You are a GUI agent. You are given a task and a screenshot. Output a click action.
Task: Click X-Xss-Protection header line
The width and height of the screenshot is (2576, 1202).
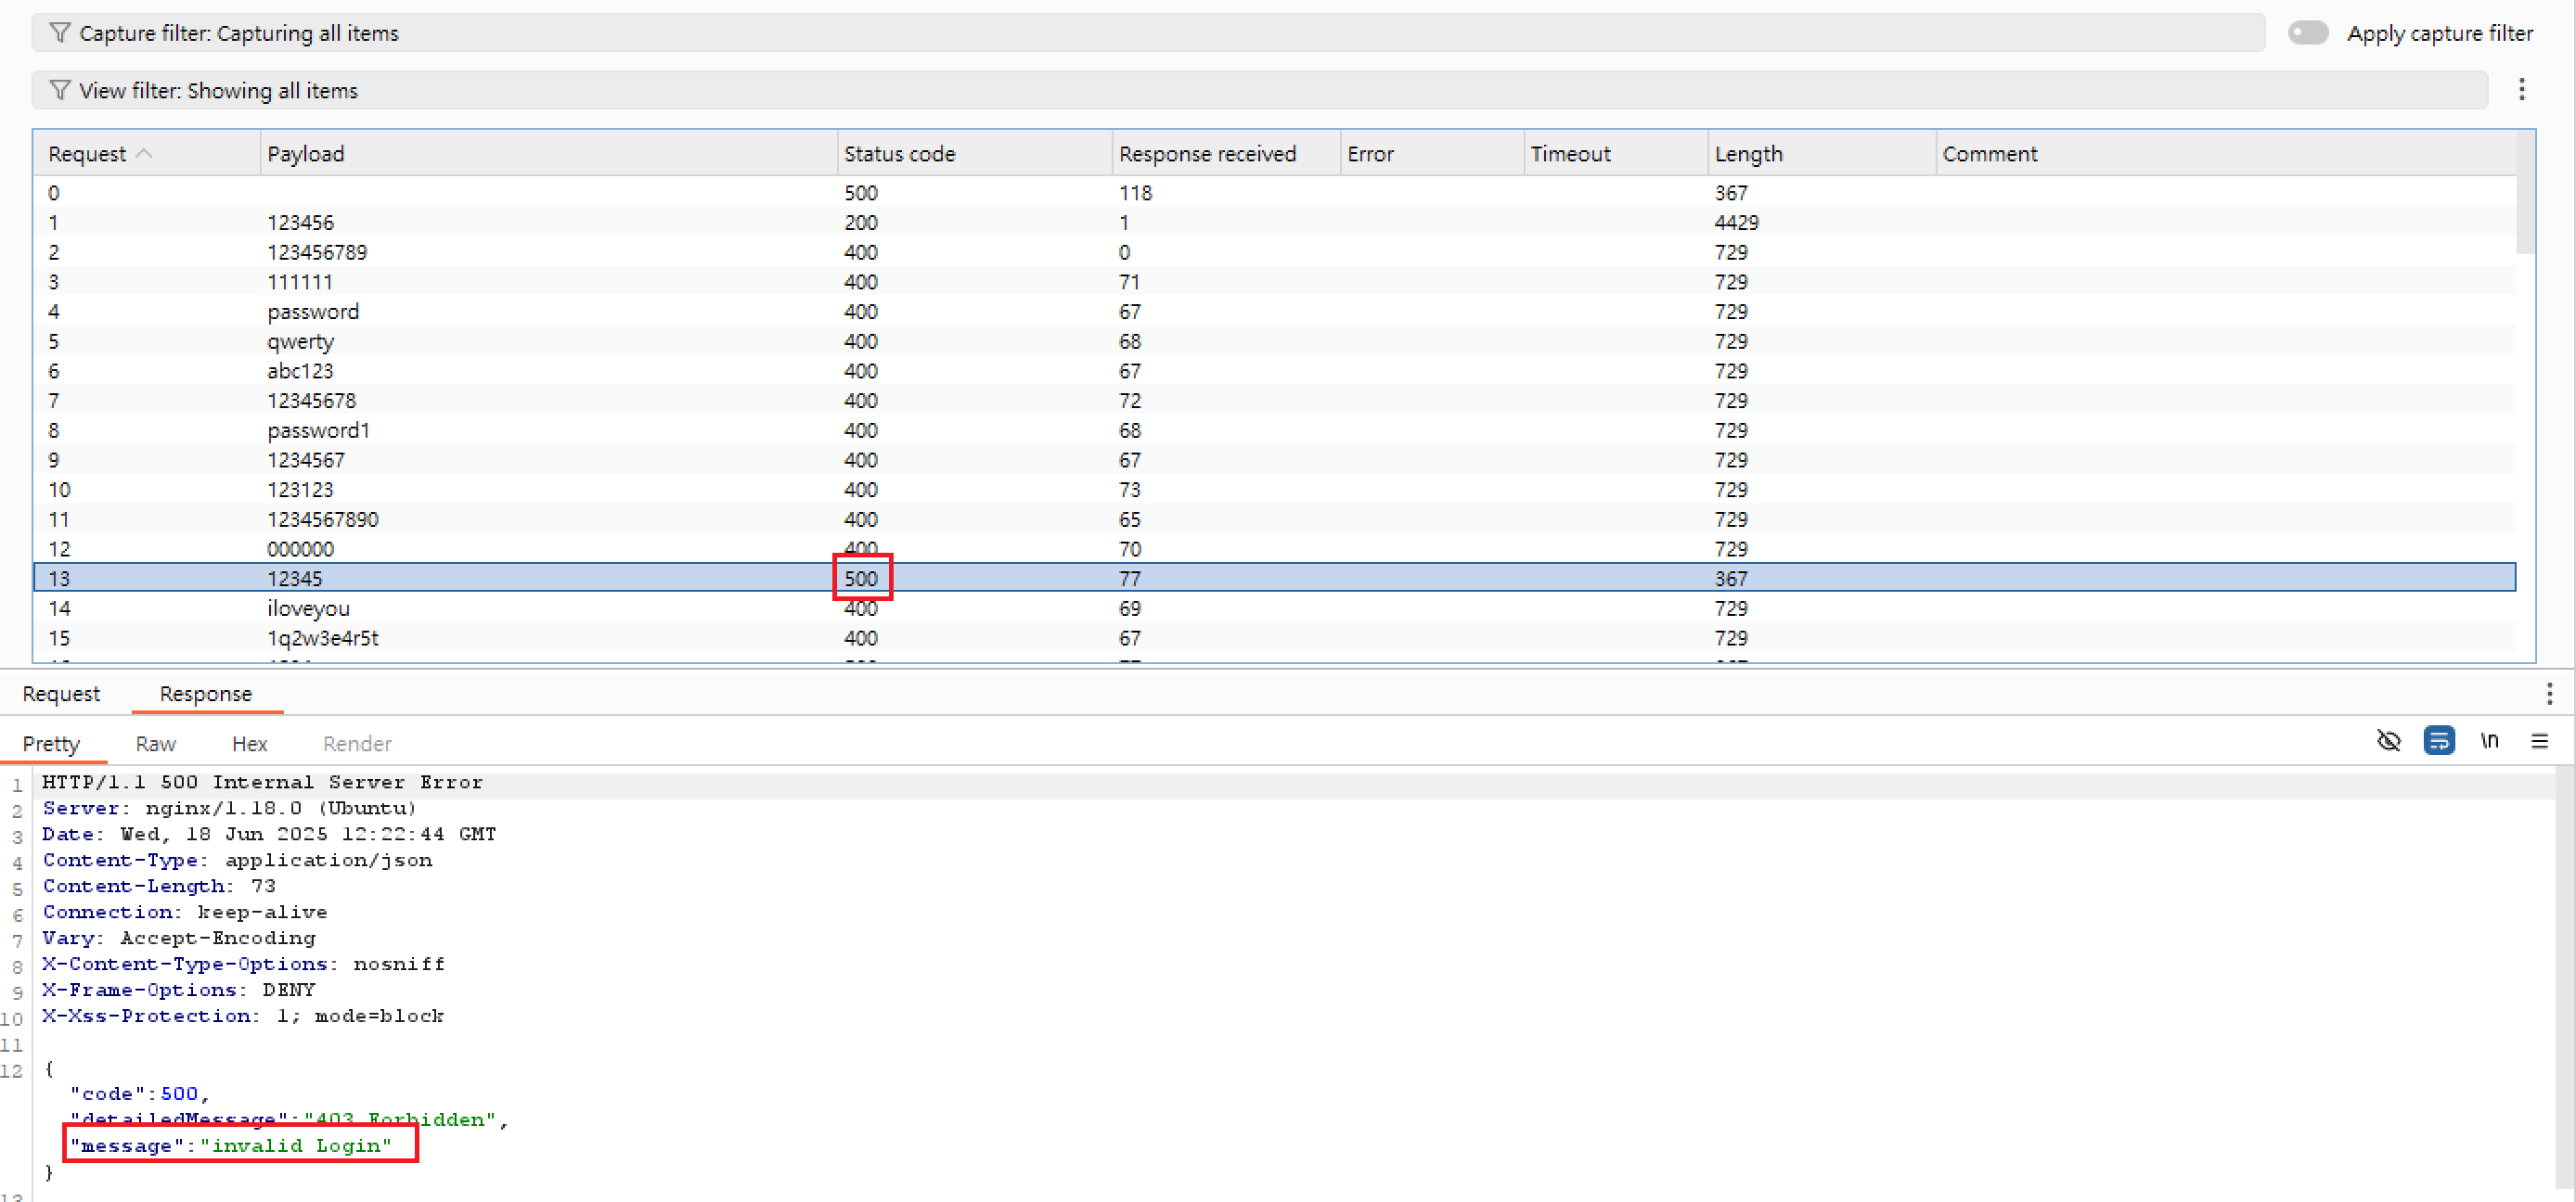tap(243, 1017)
